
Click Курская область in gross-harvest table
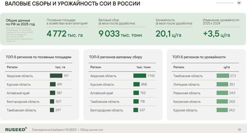(102, 84)
